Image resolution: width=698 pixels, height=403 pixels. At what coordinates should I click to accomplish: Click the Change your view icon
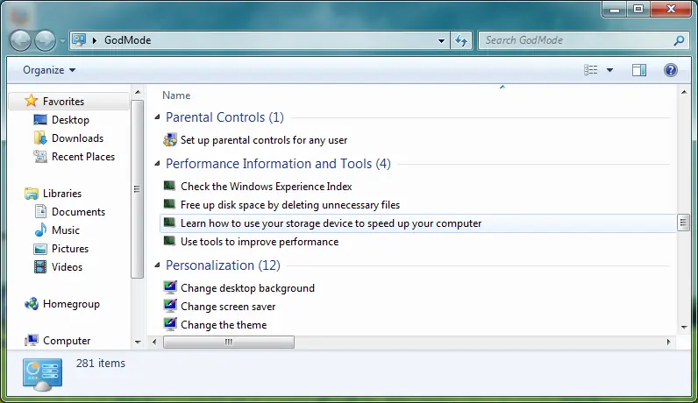click(591, 70)
